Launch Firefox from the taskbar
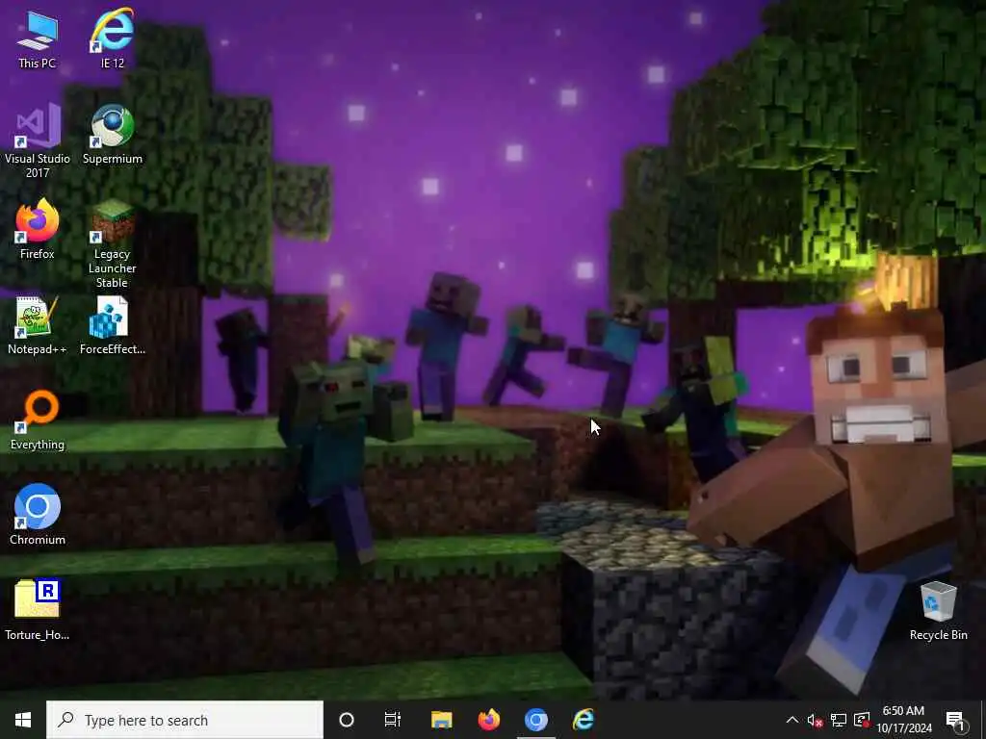986x739 pixels. tap(488, 720)
